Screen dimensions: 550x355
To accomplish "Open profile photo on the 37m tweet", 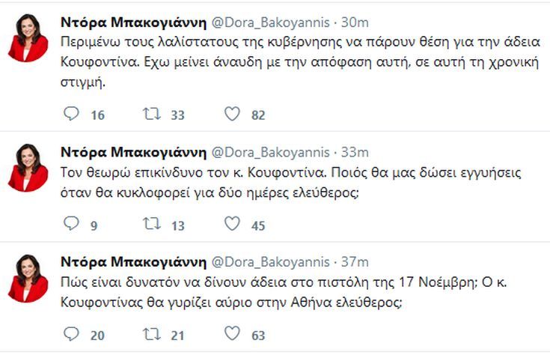I will pos(28,277).
